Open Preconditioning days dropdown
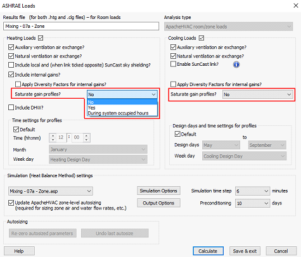The height and width of the screenshot is (257, 301). tap(252, 203)
